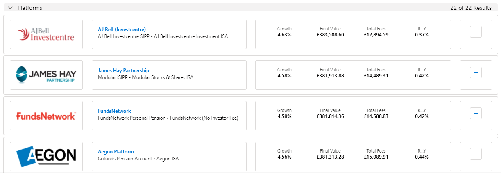The height and width of the screenshot is (173, 501).
Task: Click the plus icon for AJ Bell Investcentre
Action: point(475,32)
